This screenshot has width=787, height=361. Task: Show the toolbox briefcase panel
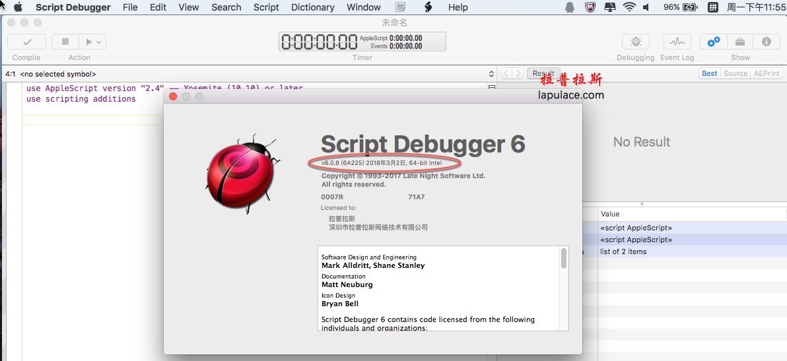(740, 42)
